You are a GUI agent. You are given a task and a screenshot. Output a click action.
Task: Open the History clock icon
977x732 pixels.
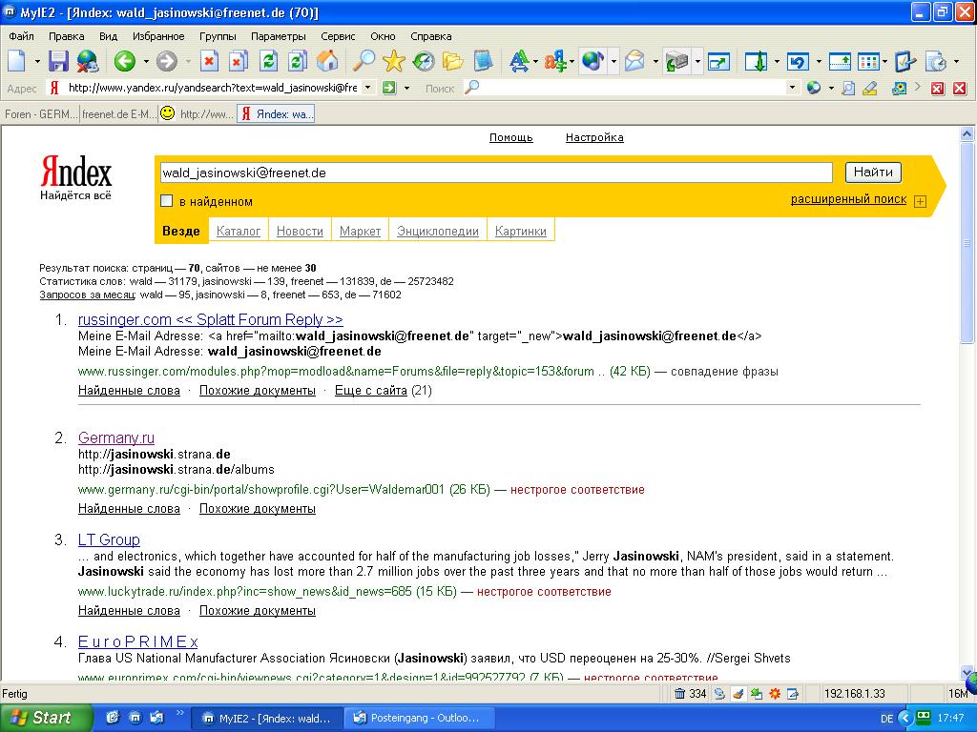[x=424, y=61]
